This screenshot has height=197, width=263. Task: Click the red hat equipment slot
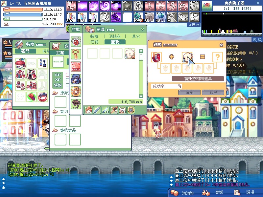click(20, 63)
